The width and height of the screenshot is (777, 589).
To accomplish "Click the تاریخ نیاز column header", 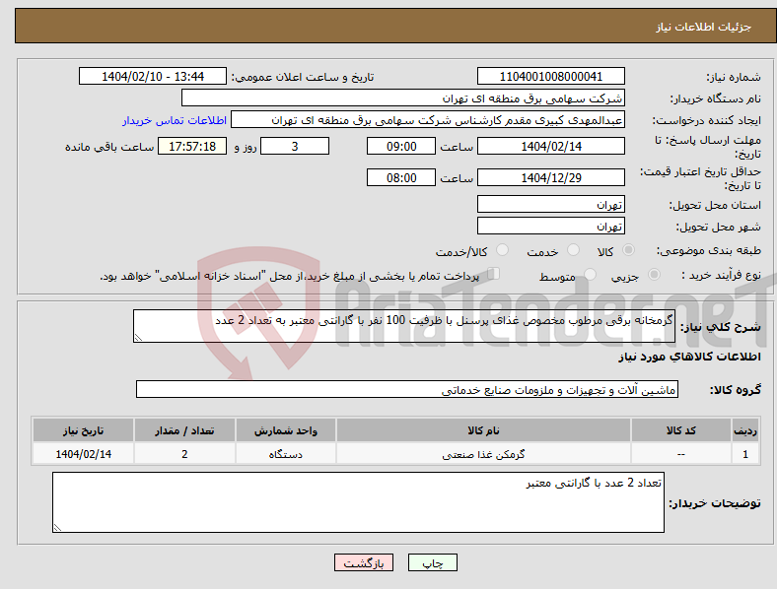I will click(83, 430).
